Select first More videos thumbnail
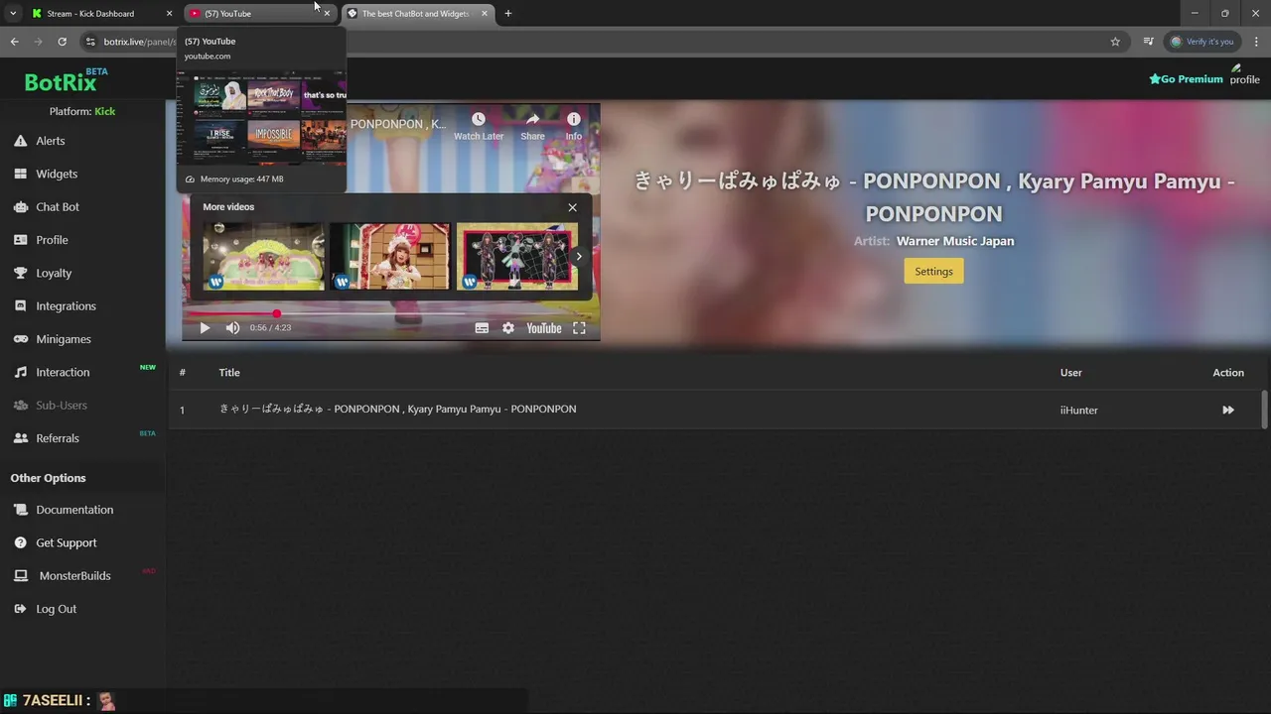Image resolution: width=1271 pixels, height=714 pixels. pyautogui.click(x=263, y=256)
